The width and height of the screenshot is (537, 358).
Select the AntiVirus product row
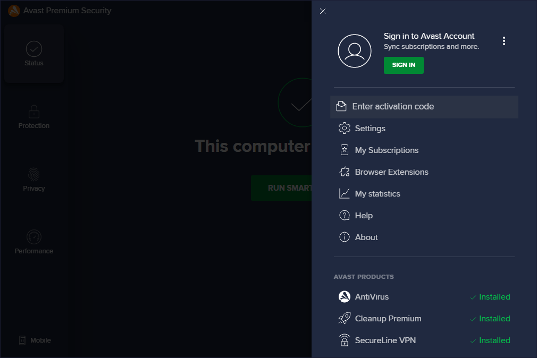[x=424, y=297]
